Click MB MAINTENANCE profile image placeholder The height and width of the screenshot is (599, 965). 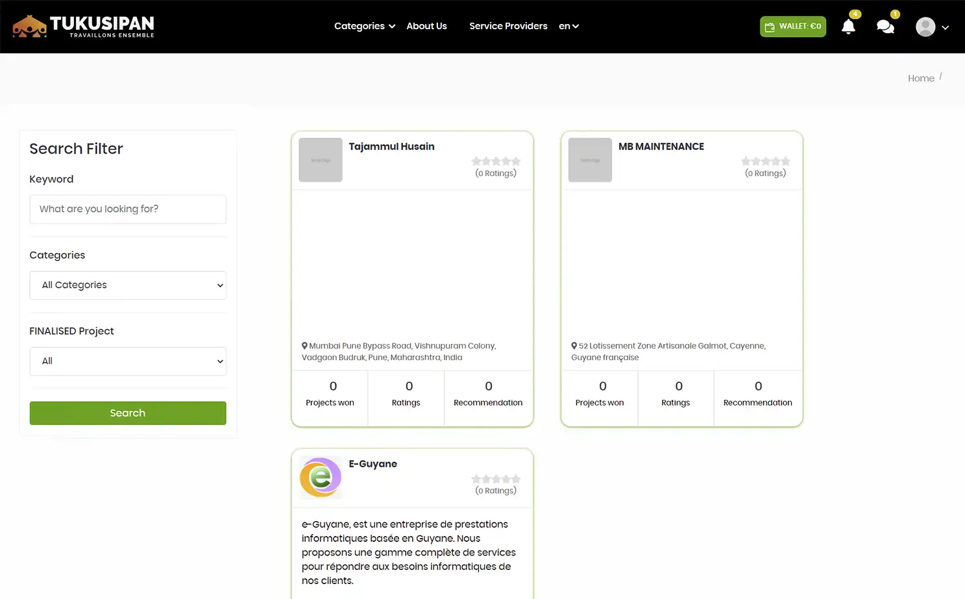pyautogui.click(x=589, y=160)
